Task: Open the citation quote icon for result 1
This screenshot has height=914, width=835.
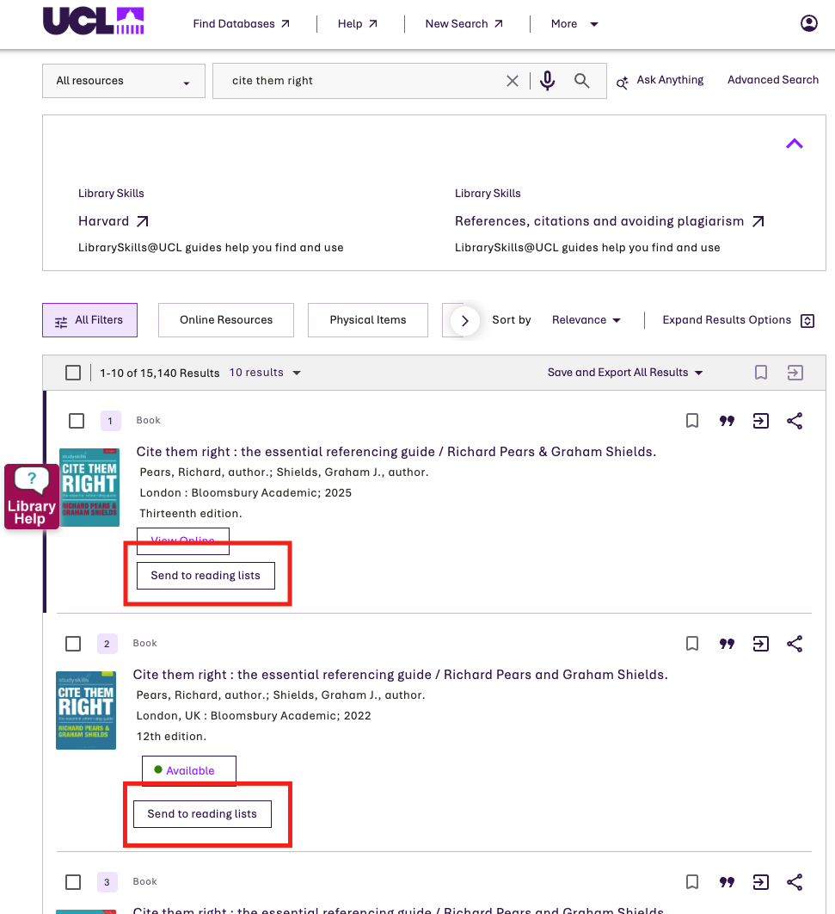Action: point(726,421)
